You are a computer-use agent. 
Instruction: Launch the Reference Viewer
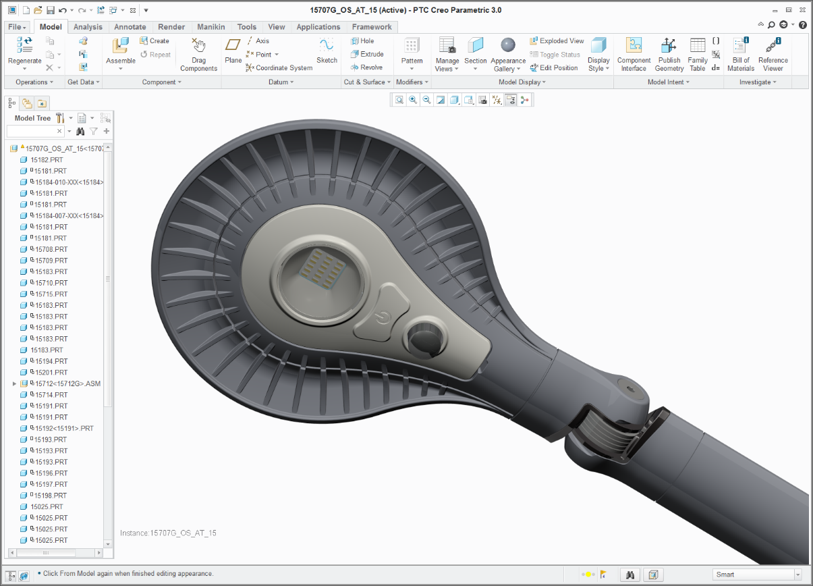tap(773, 54)
